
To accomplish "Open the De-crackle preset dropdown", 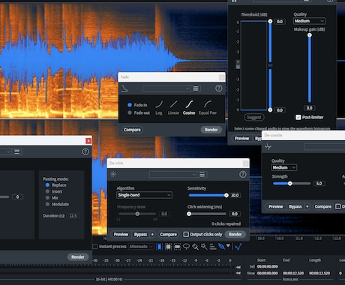I will [x=324, y=146].
